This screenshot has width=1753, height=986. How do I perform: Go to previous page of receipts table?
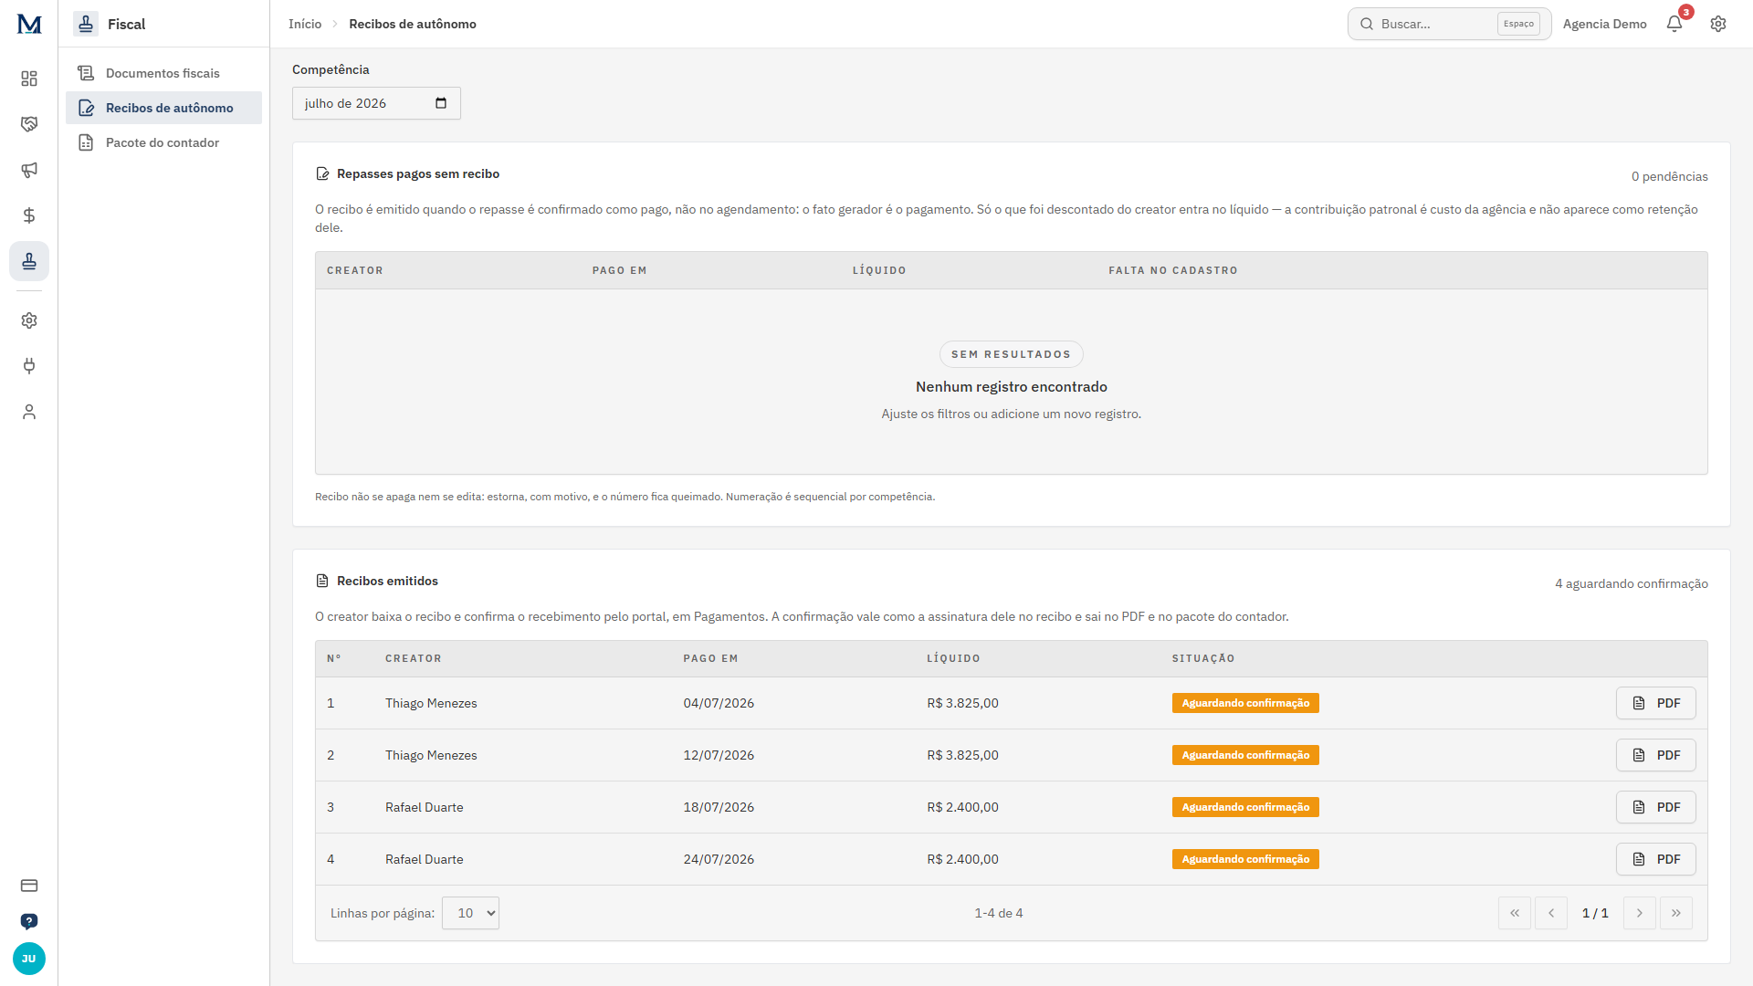click(1551, 913)
